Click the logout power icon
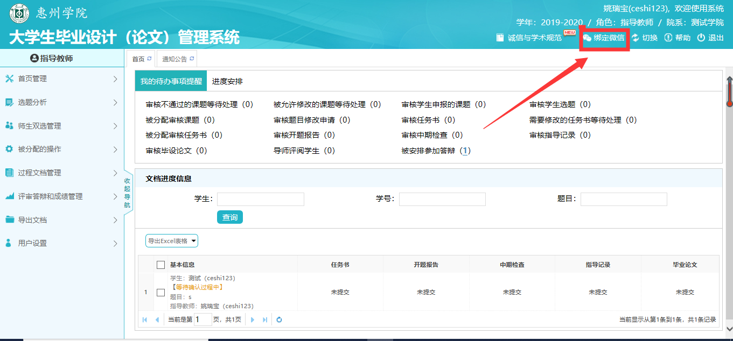Image resolution: width=733 pixels, height=341 pixels. pos(701,38)
